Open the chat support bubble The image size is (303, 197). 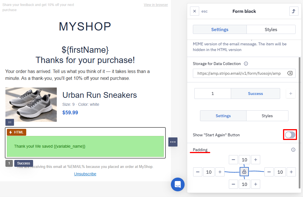coord(178,184)
